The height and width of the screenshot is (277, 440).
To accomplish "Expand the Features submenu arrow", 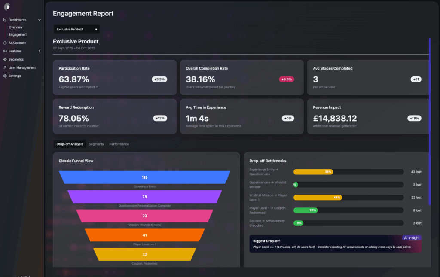I will pyautogui.click(x=40, y=51).
